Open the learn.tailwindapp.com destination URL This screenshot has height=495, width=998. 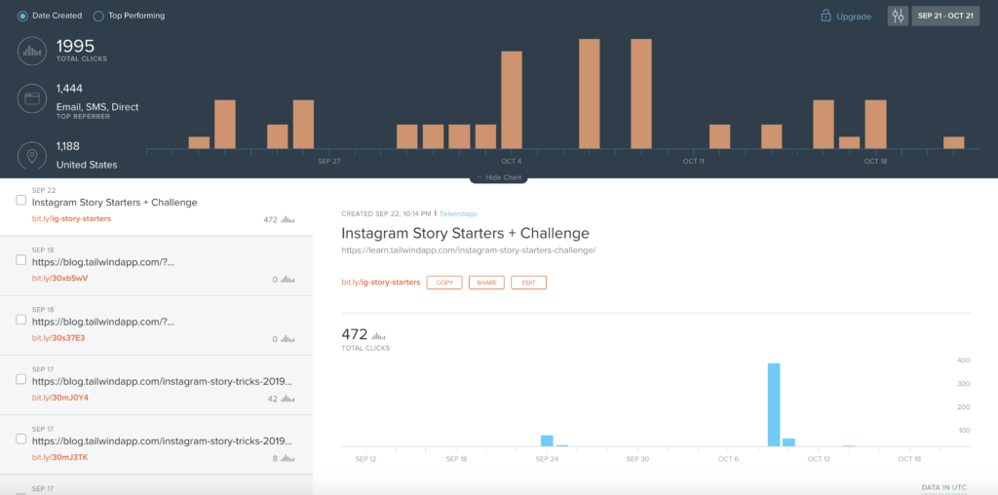tap(468, 250)
